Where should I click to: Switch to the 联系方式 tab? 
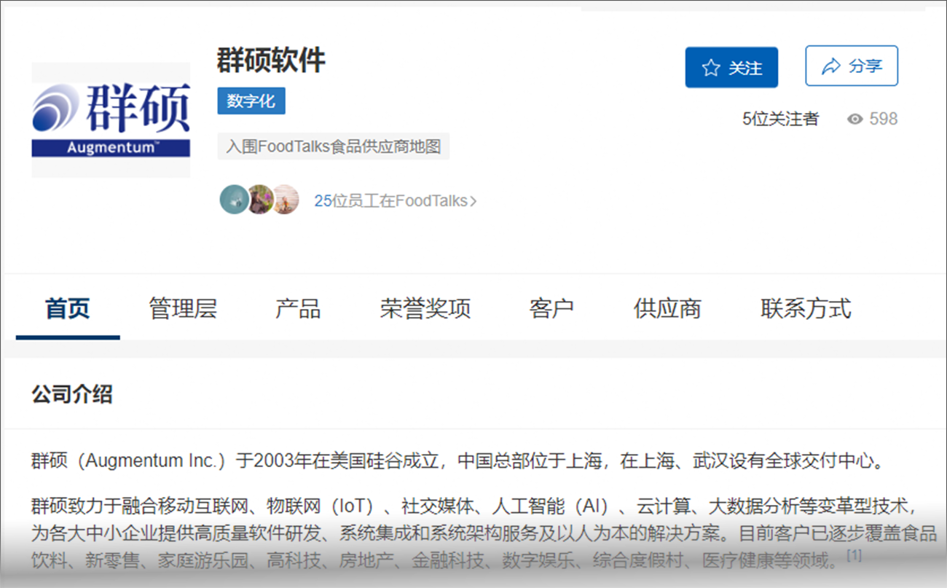(804, 308)
